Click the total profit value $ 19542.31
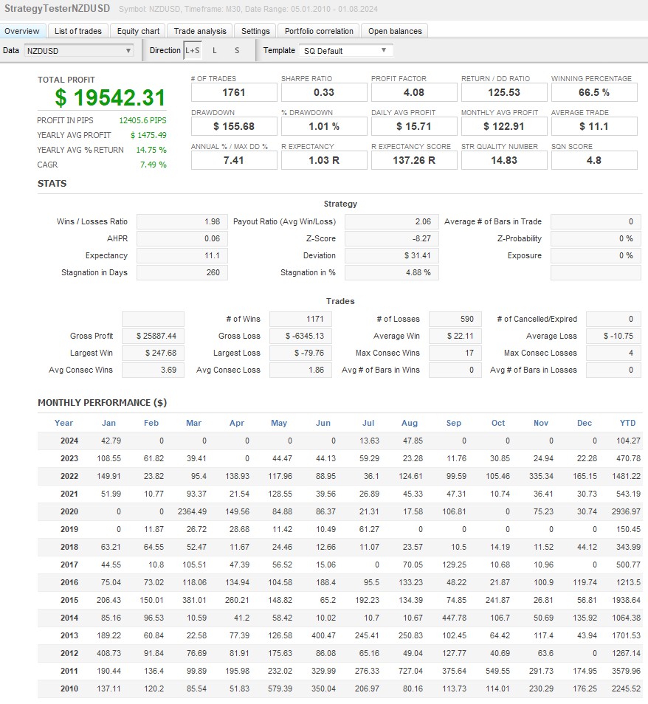648x704 pixels. (110, 98)
